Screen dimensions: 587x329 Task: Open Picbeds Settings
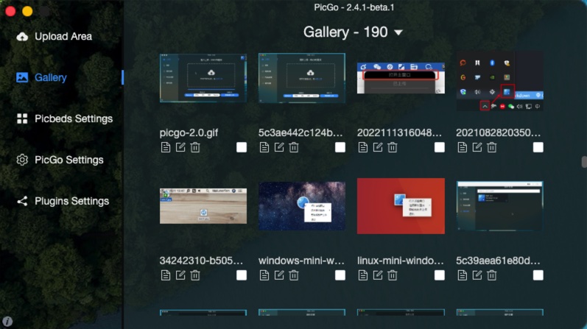[64, 118]
